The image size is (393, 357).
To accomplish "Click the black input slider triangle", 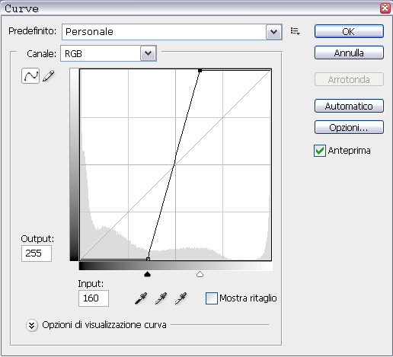I will click(x=147, y=274).
